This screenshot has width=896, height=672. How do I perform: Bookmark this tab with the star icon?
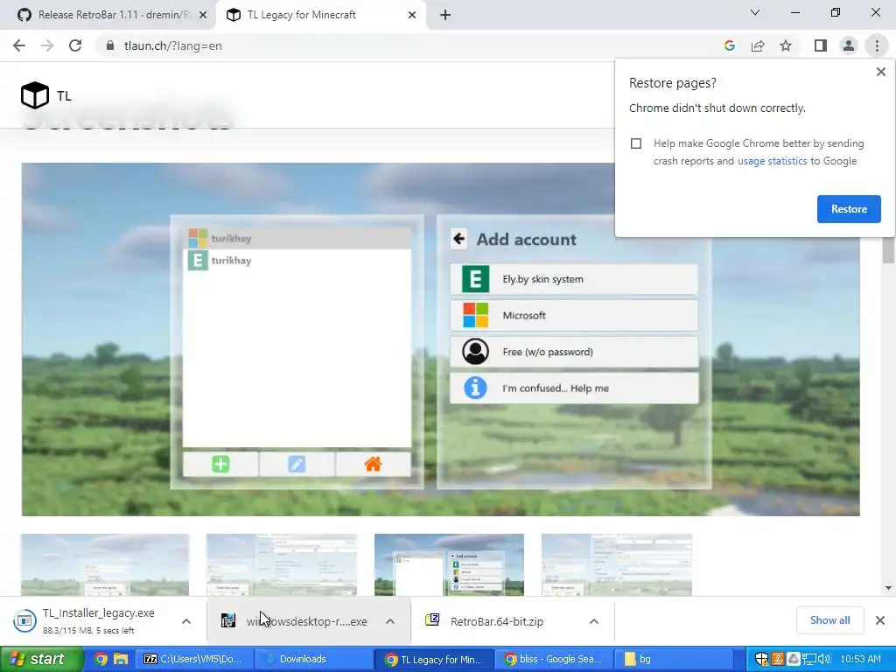[x=786, y=45]
